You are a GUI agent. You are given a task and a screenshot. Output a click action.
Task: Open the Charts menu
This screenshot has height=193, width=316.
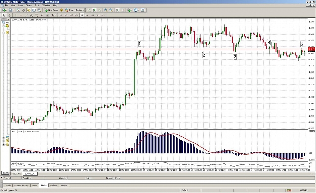click(29, 5)
